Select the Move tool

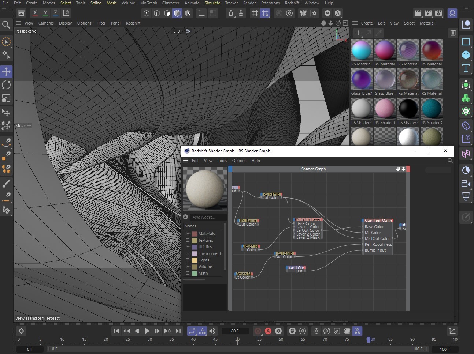[x=6, y=71]
